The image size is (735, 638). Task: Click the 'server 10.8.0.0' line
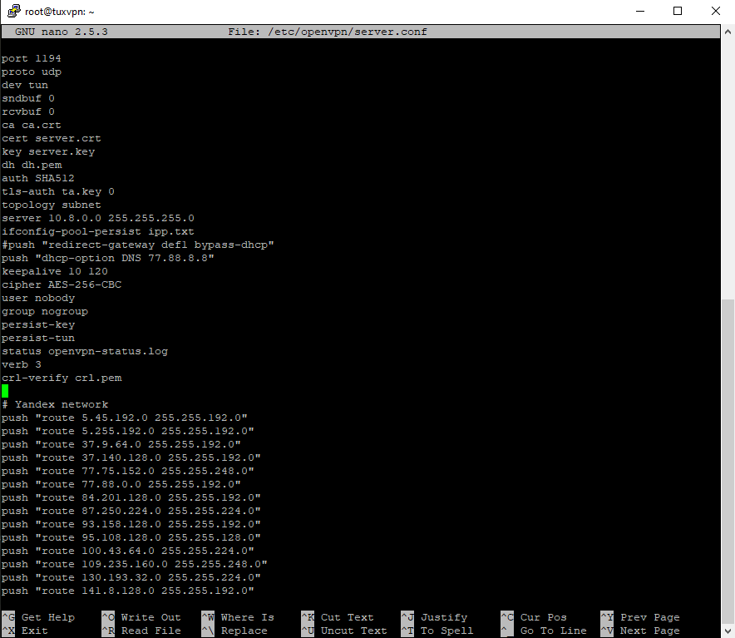pos(97,218)
